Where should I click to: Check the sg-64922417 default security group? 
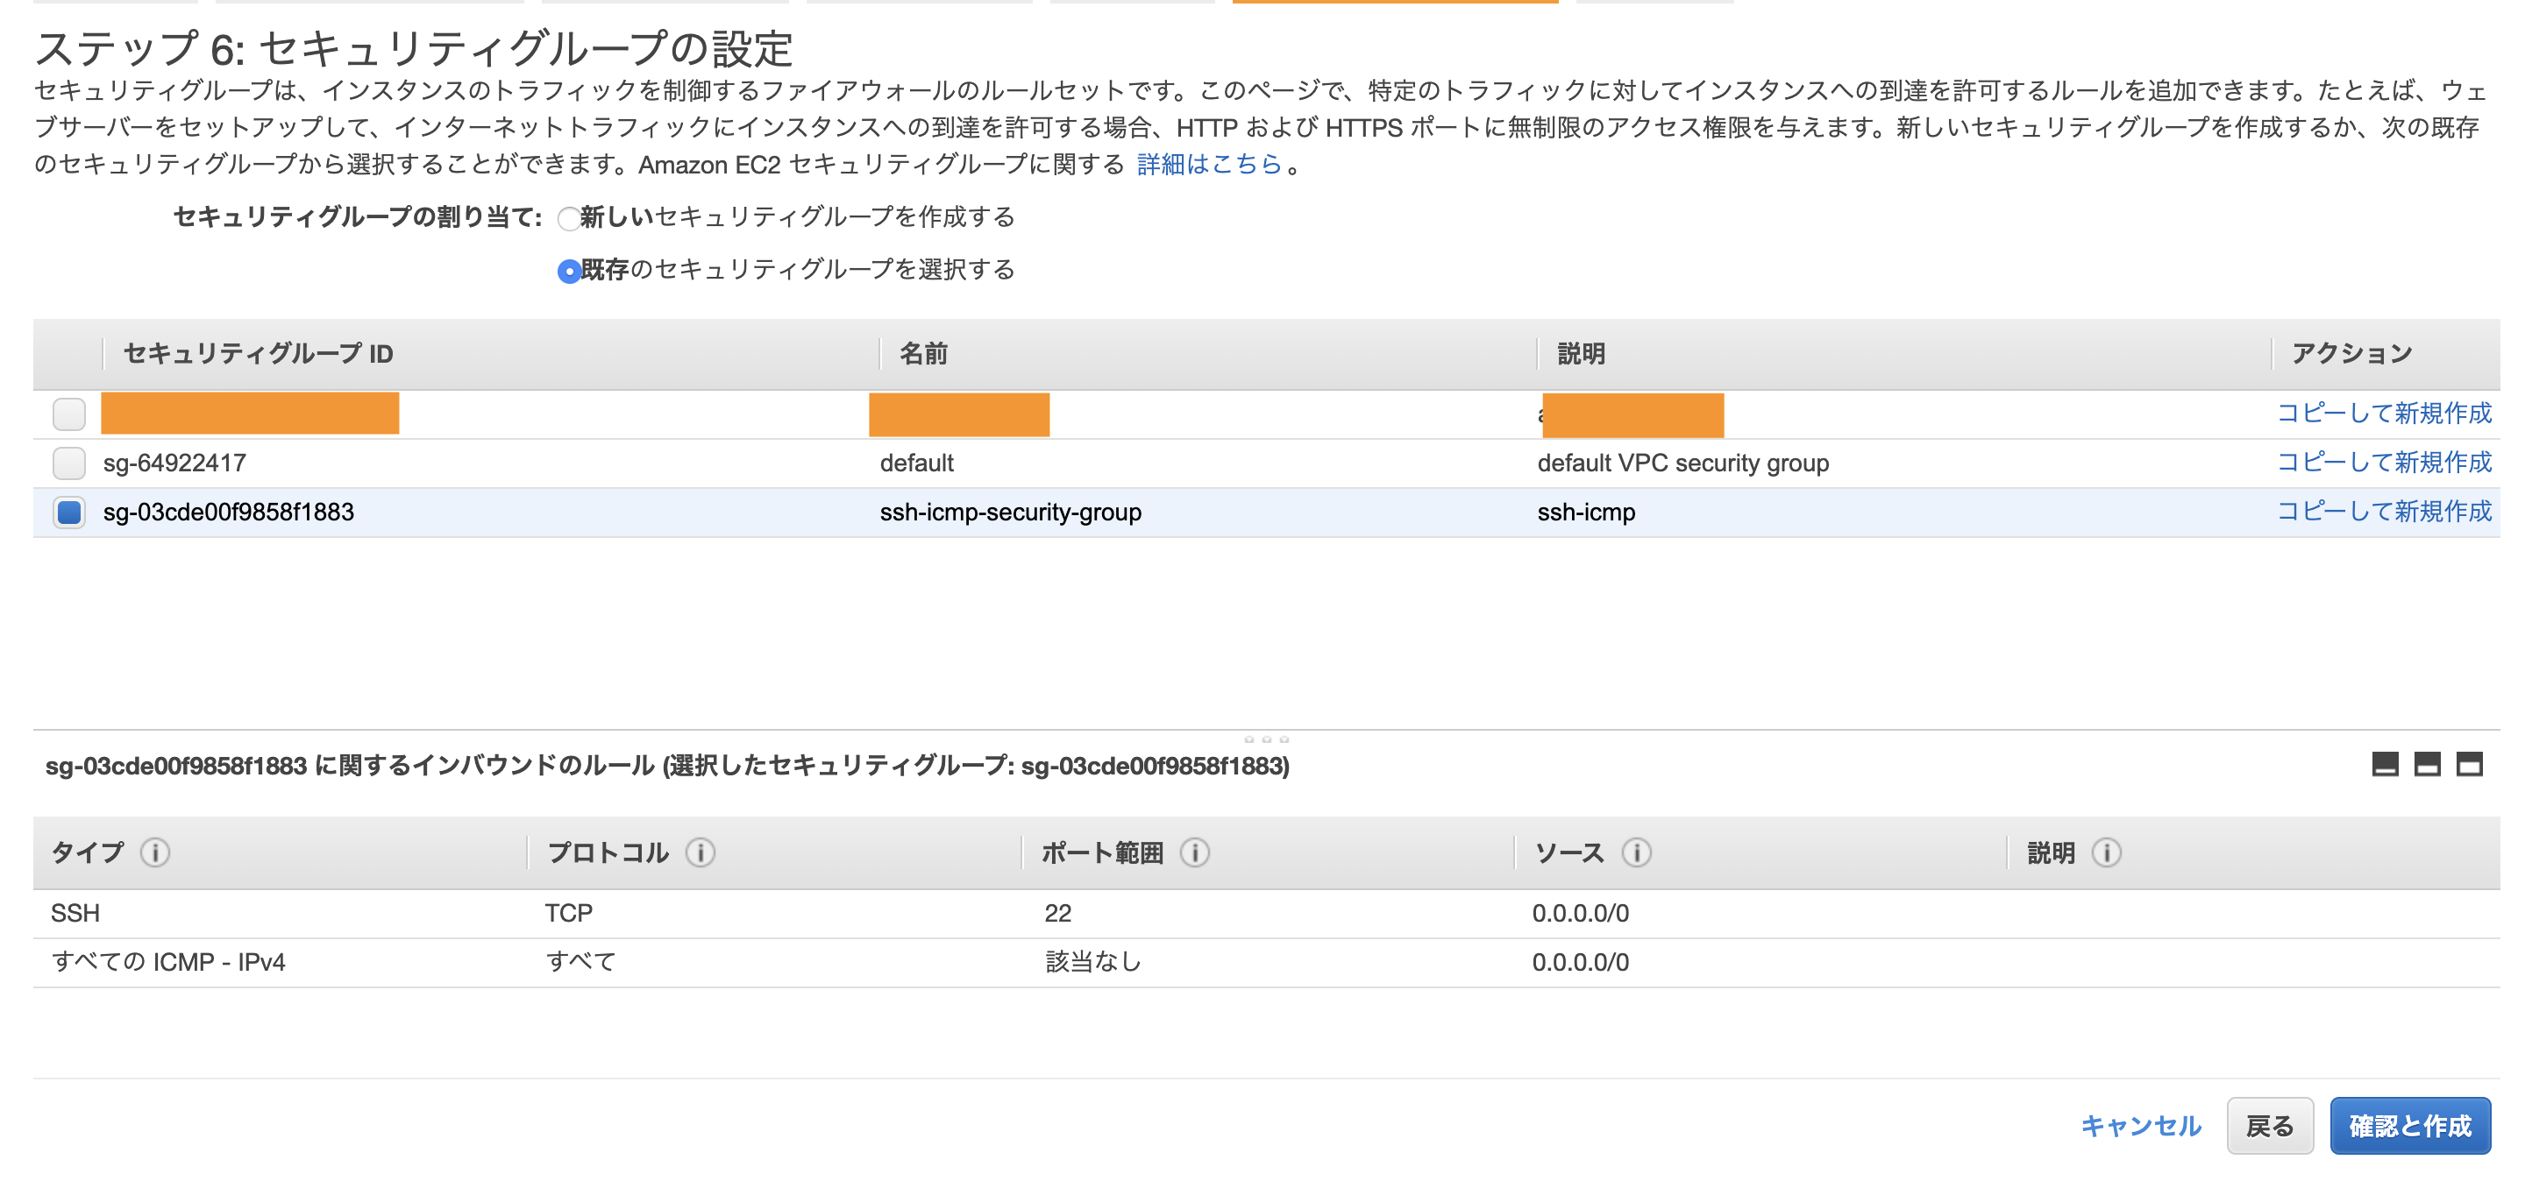[x=68, y=463]
